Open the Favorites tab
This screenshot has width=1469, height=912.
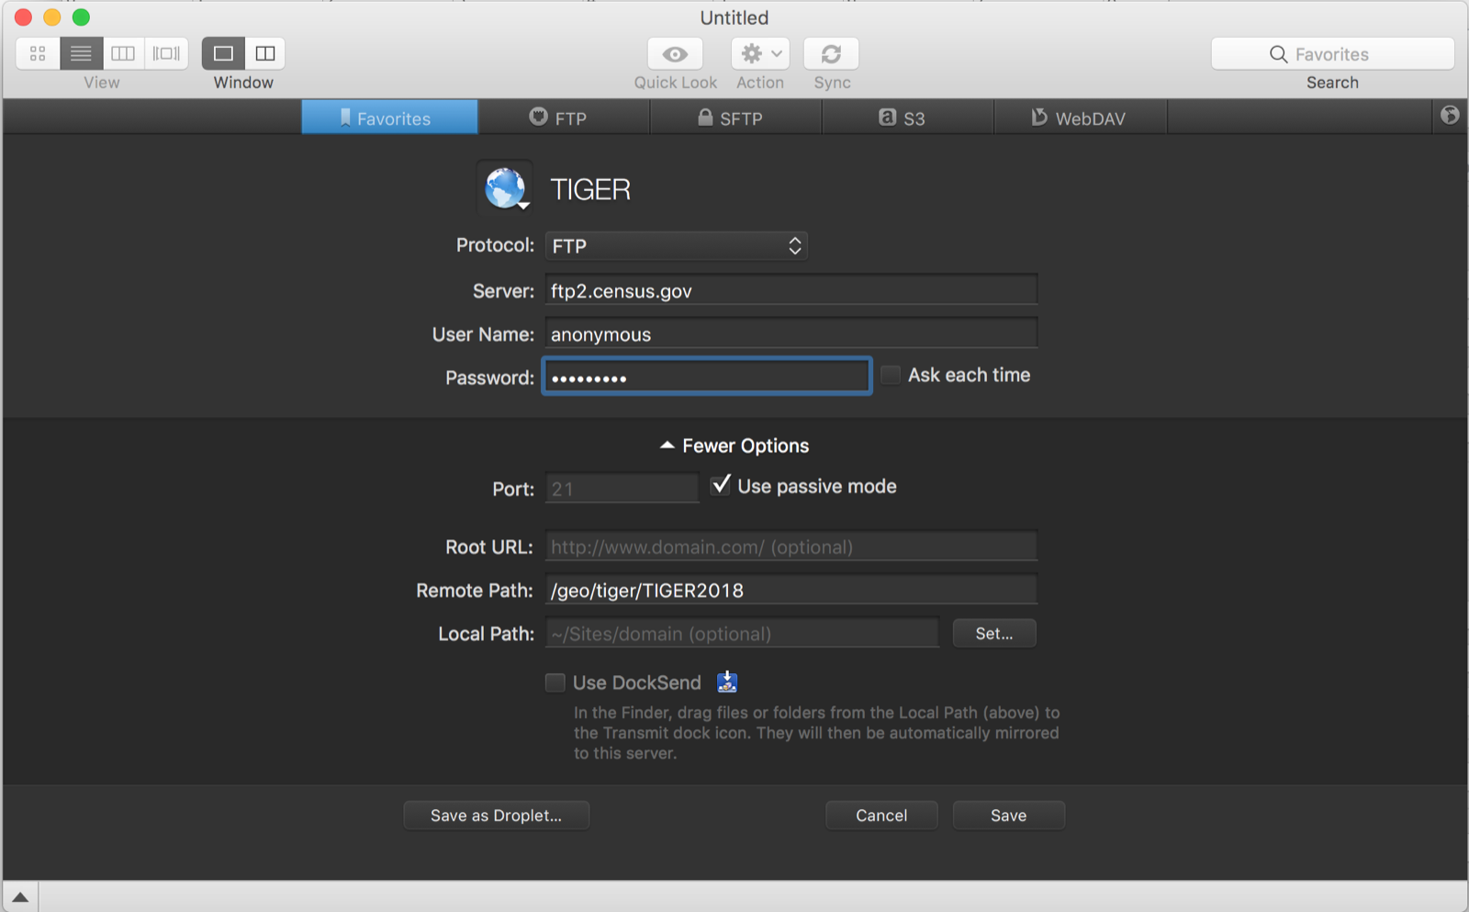[389, 118]
